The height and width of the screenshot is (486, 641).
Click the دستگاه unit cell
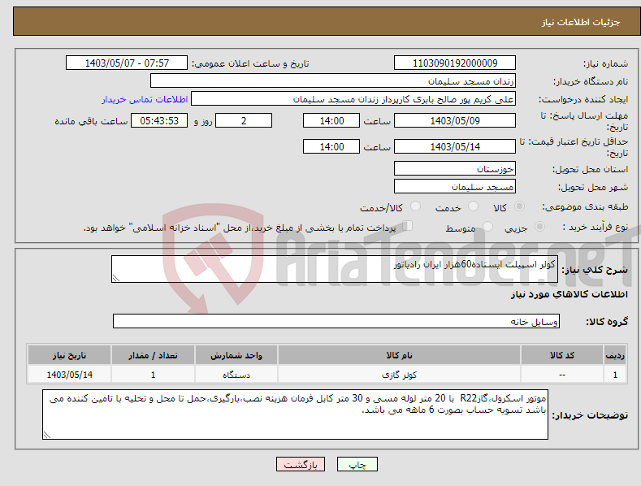coord(236,375)
